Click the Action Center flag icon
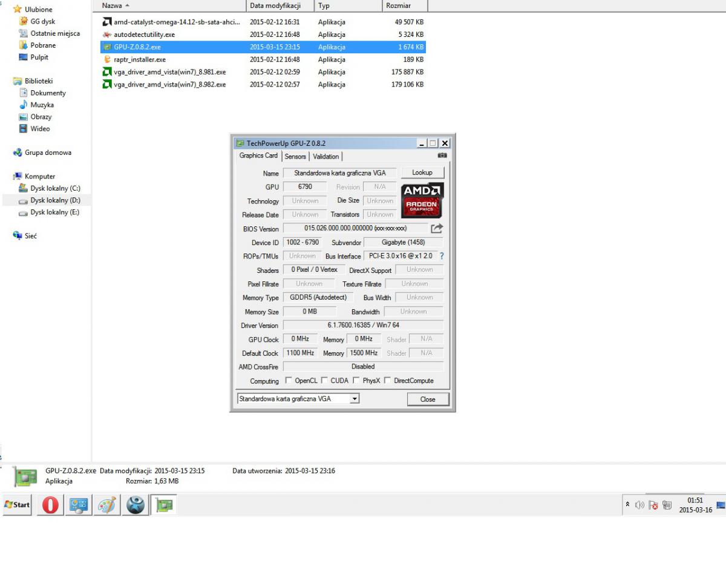Viewport: 726px width, 581px height. tap(653, 505)
